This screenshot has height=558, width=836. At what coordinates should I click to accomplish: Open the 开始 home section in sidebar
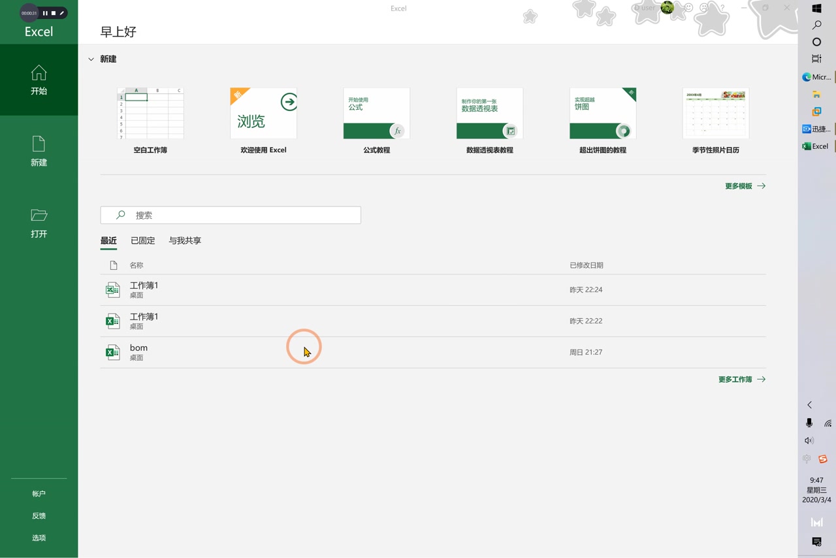pos(39,80)
